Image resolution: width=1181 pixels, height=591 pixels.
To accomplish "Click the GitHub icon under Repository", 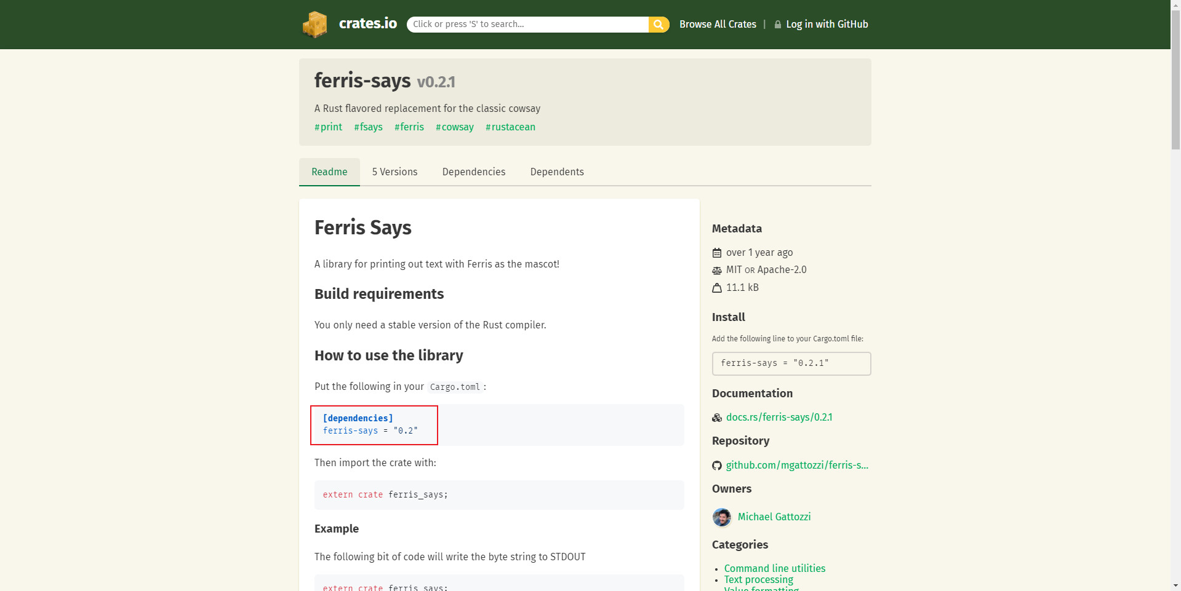I will (x=717, y=466).
